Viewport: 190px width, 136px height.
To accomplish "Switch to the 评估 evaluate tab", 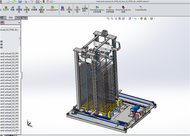I will 10,18.
